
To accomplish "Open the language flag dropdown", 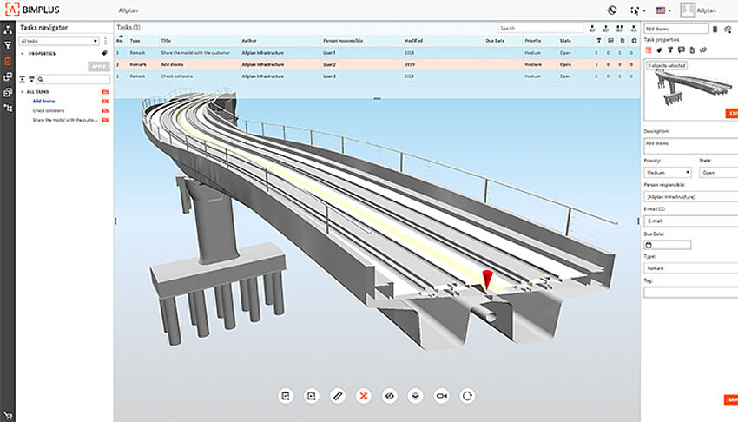I will pyautogui.click(x=666, y=10).
